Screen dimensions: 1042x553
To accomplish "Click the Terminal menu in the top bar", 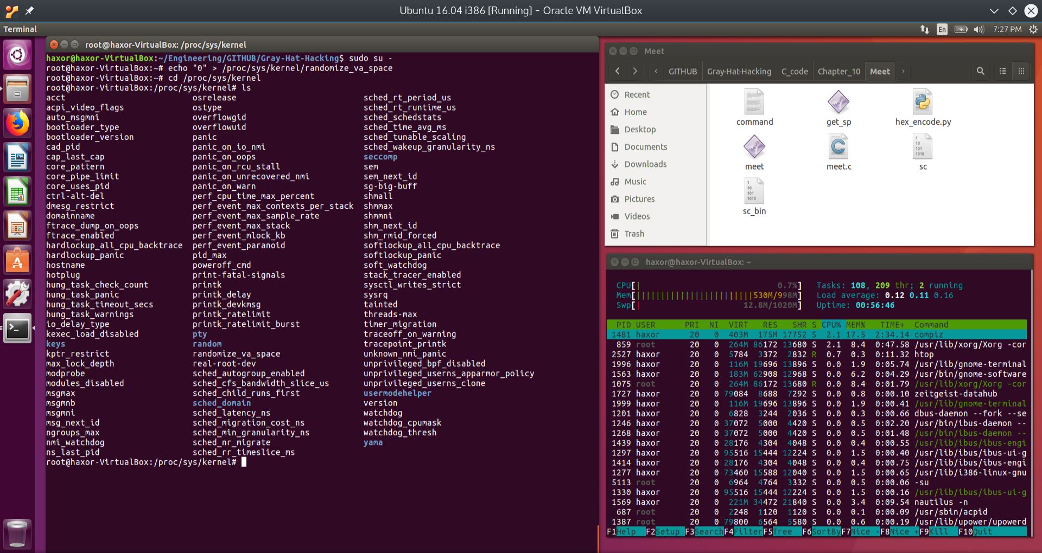I will 20,29.
